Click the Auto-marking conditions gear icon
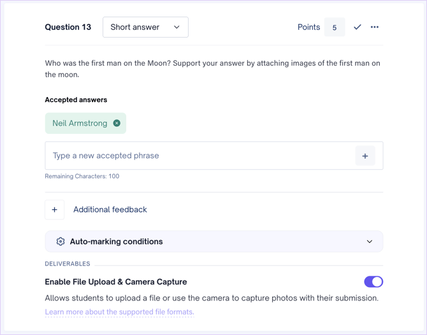Image resolution: width=427 pixels, height=335 pixels. [61, 242]
